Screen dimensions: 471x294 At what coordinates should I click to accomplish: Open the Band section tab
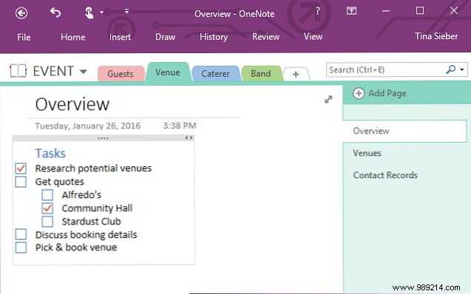(x=261, y=74)
